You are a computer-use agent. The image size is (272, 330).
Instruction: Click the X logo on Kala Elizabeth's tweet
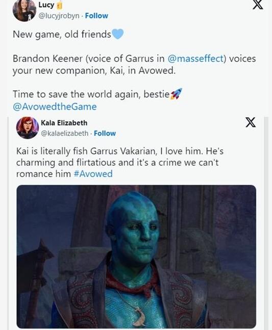(x=251, y=122)
